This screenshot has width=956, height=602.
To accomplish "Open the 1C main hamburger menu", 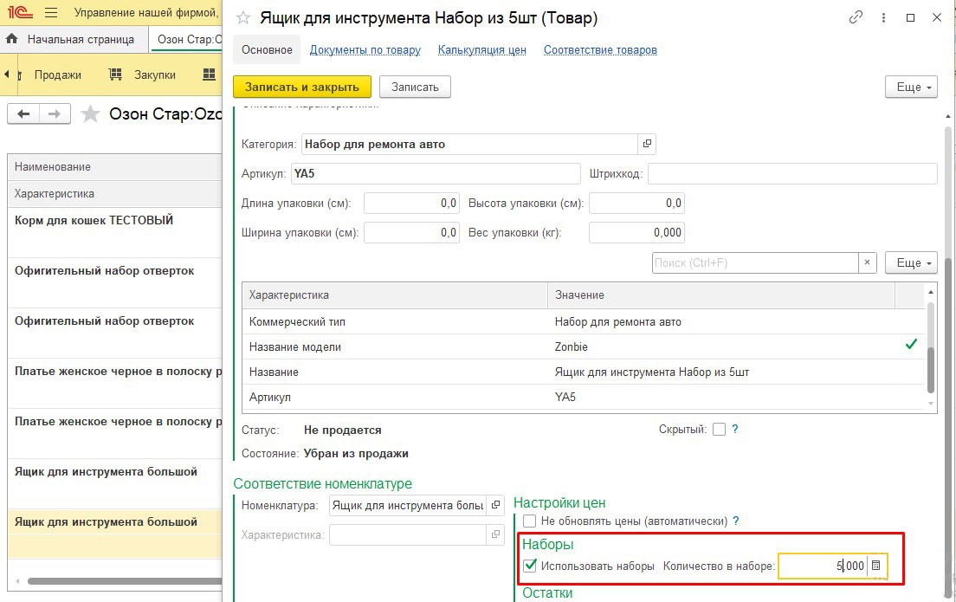I will tap(51, 12).
